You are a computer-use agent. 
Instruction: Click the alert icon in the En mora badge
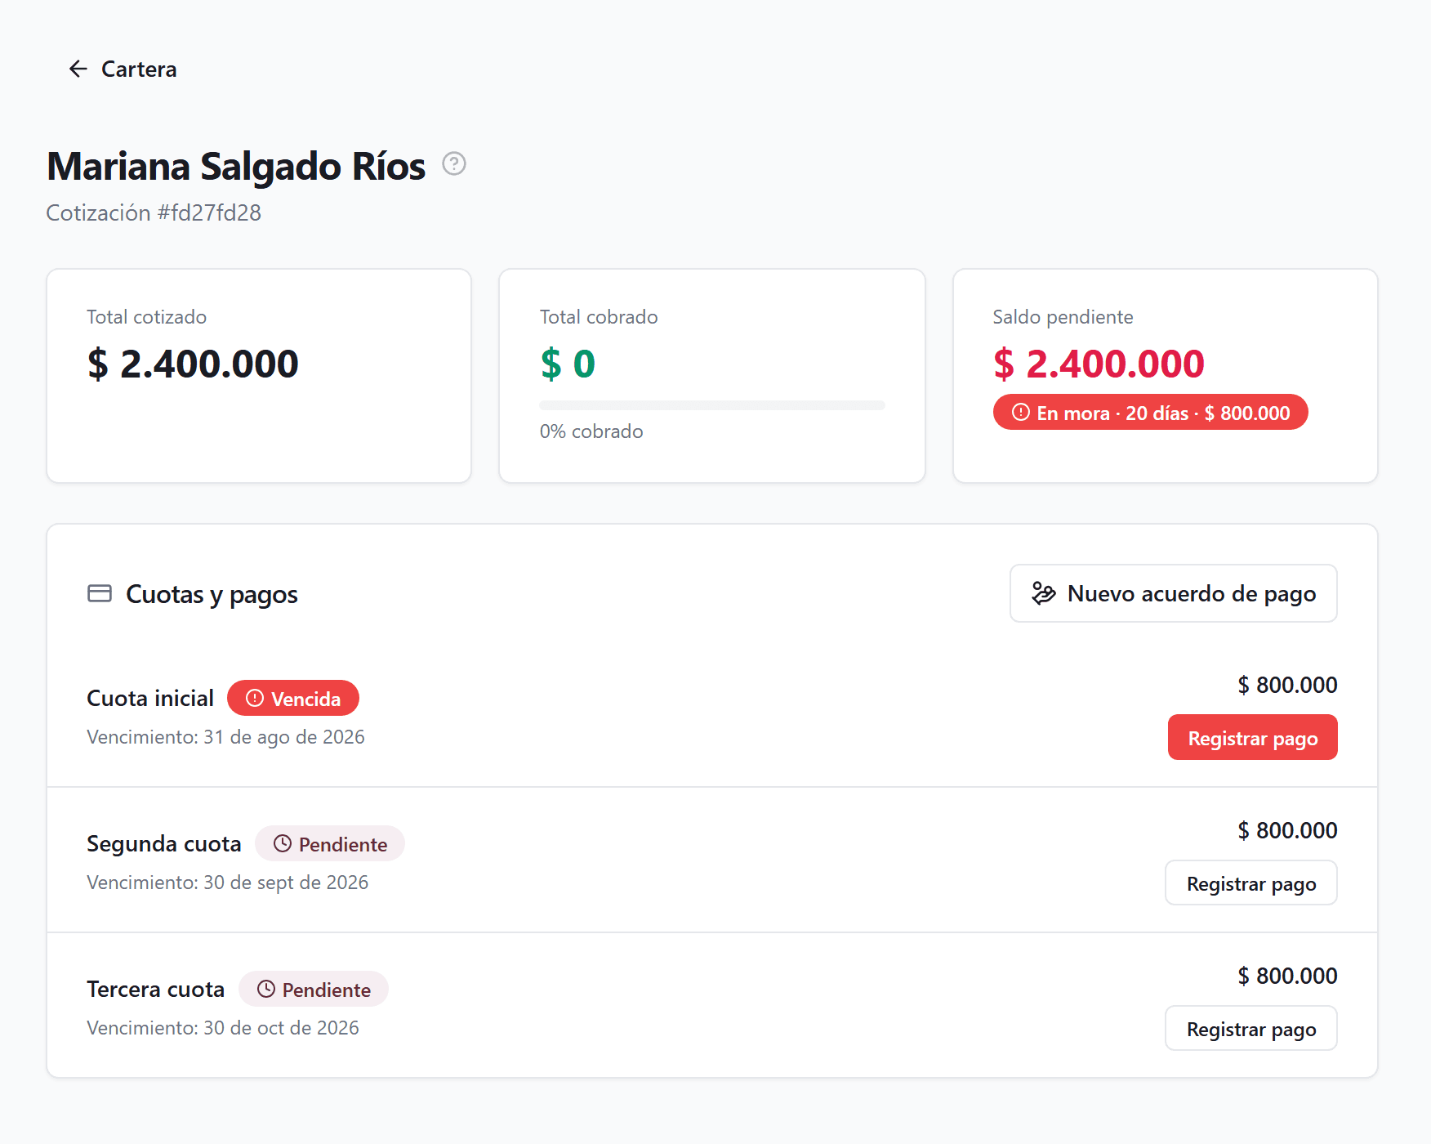1021,413
